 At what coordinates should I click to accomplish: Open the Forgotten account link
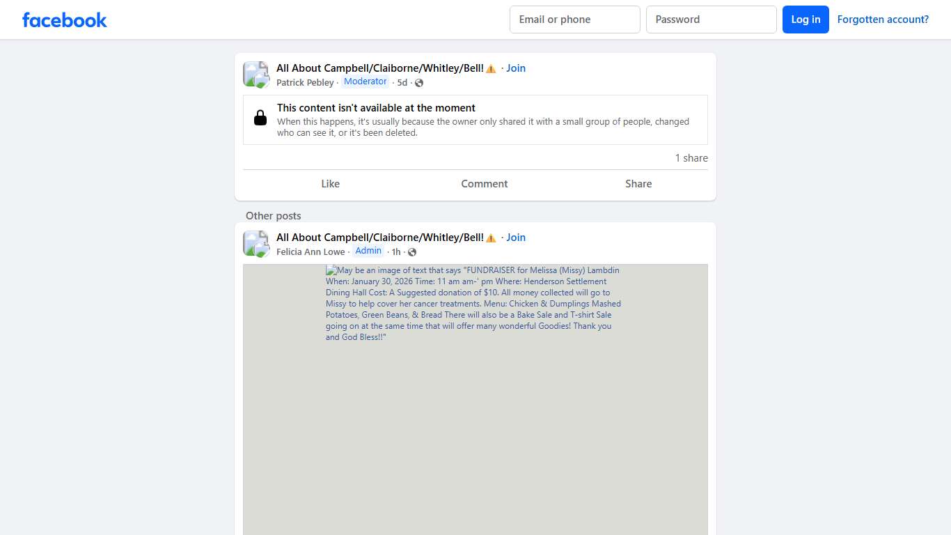(x=883, y=20)
